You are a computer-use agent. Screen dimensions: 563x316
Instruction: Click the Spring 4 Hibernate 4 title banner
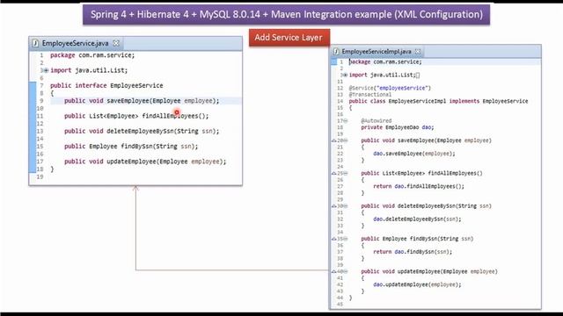tap(286, 14)
